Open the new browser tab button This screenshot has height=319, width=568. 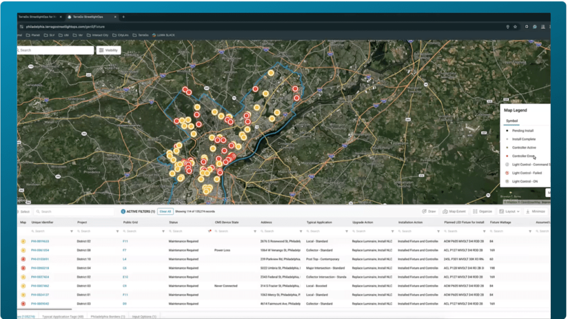pos(123,17)
